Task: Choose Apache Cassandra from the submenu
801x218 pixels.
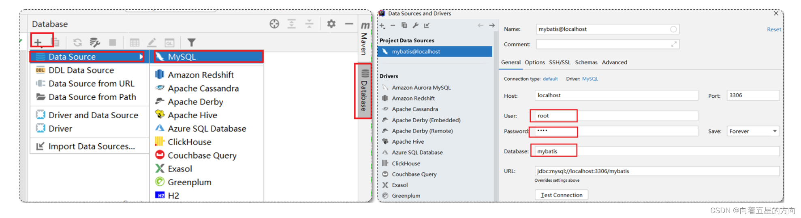Action: tap(207, 88)
